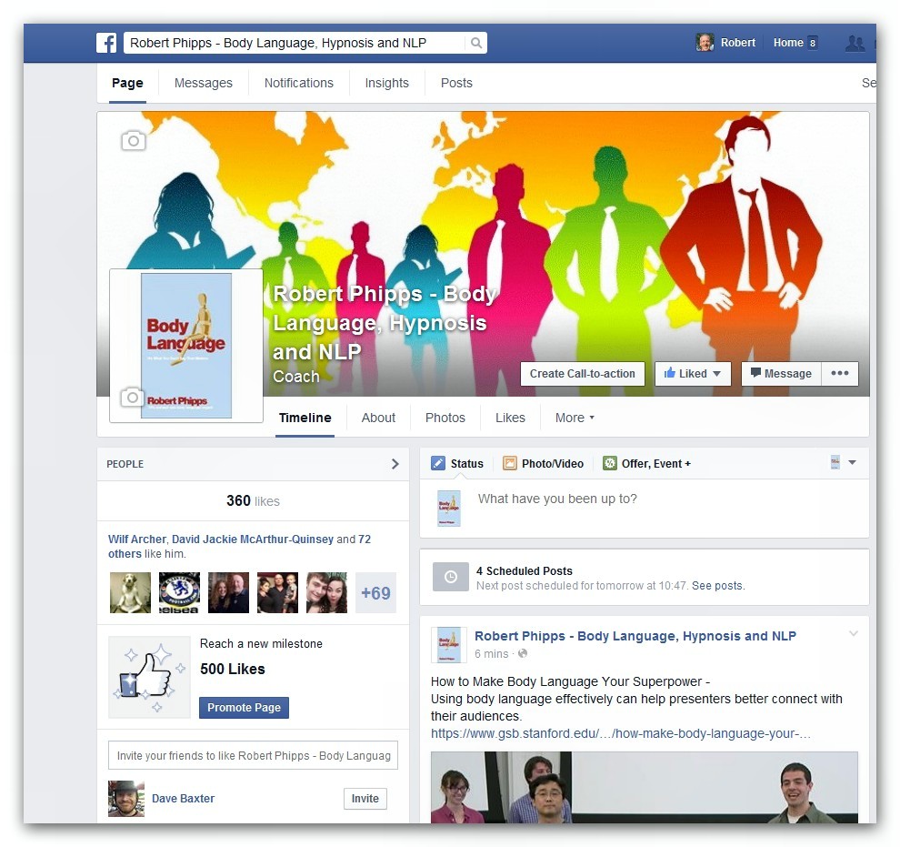Click the Wilf Archer name link
This screenshot has height=847, width=900.
pyautogui.click(x=136, y=539)
